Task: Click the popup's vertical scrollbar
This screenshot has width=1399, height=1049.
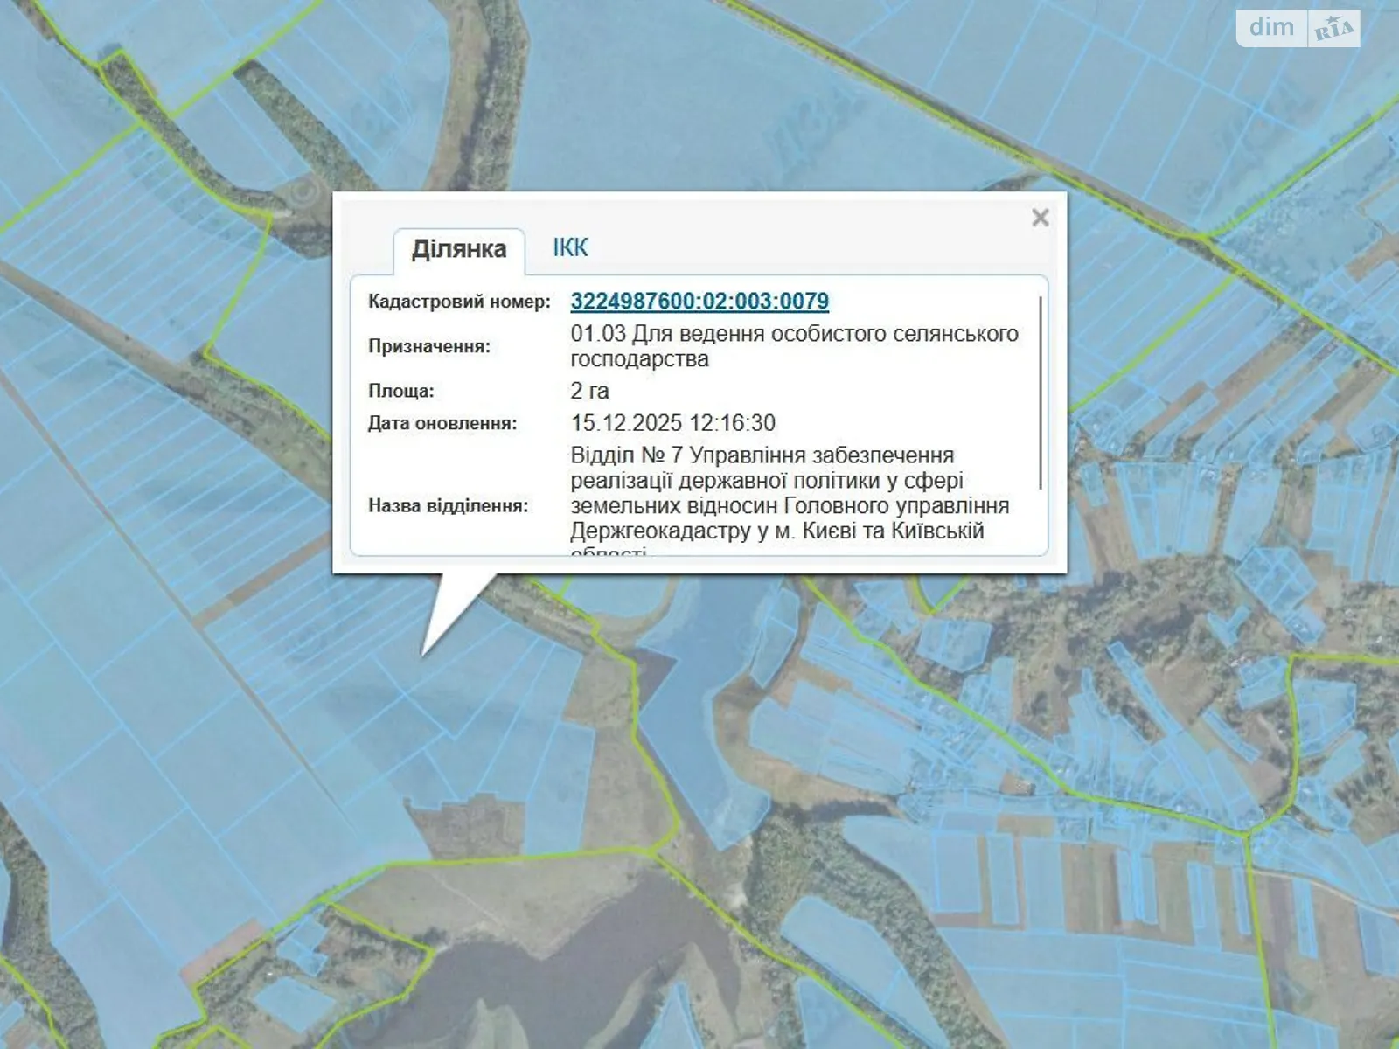Action: (x=1040, y=393)
